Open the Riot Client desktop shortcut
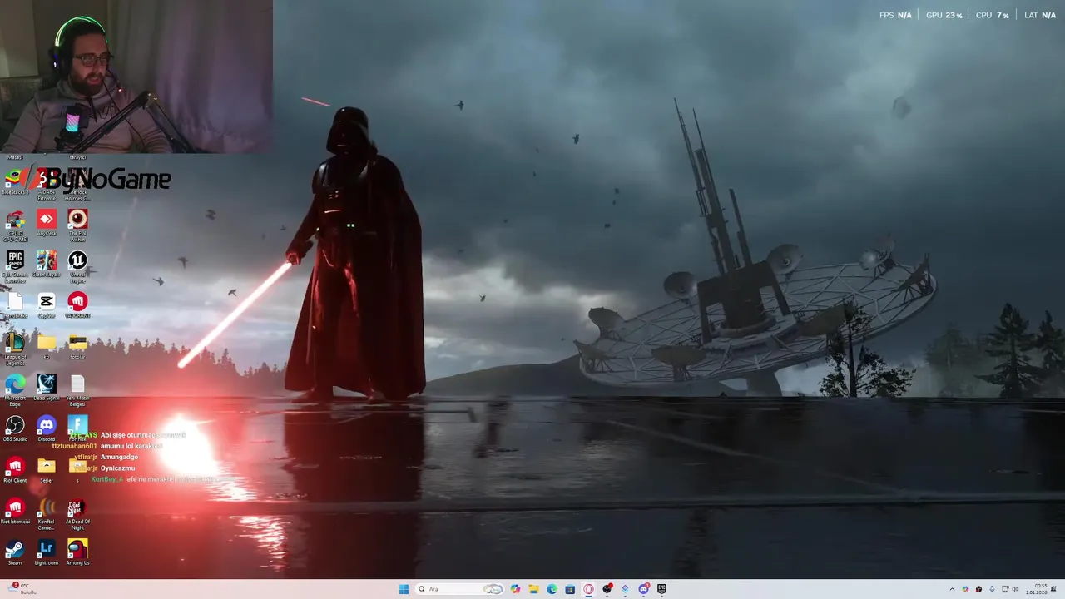The width and height of the screenshot is (1065, 599). point(15,470)
